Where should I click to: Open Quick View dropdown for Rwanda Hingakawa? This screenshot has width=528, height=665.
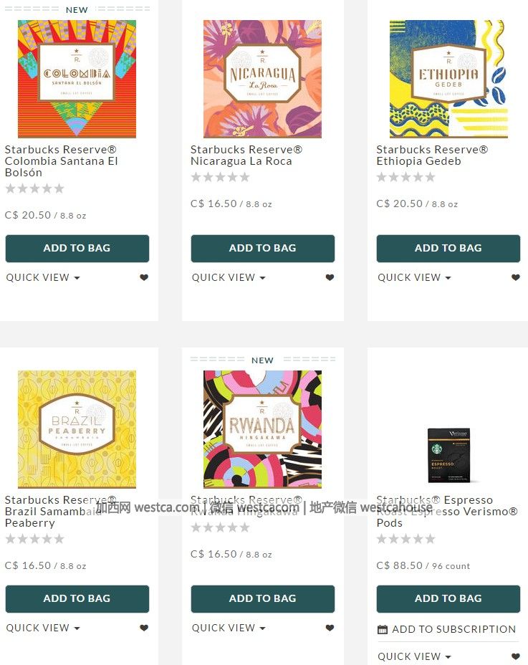tap(229, 628)
